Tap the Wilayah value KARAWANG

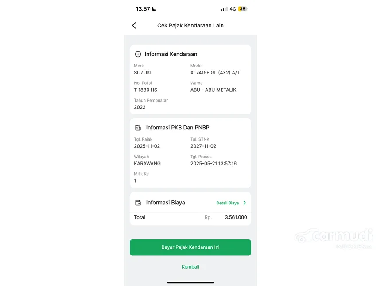pyautogui.click(x=147, y=164)
